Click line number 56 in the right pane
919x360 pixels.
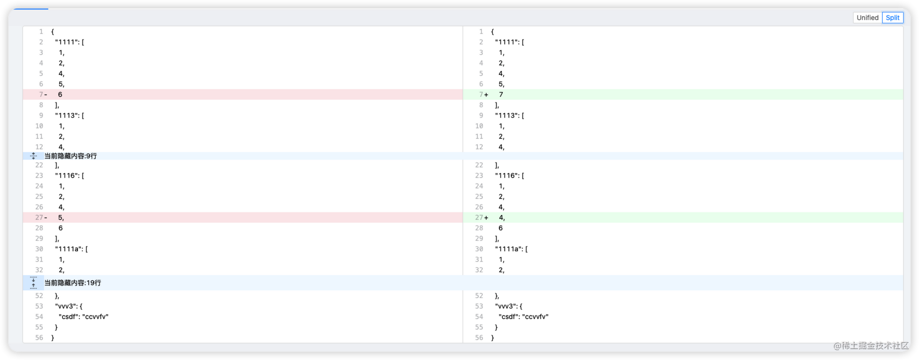pyautogui.click(x=479, y=337)
